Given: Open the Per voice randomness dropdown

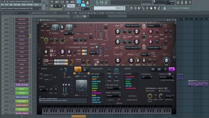Looking at the screenshot, I should 167,77.
